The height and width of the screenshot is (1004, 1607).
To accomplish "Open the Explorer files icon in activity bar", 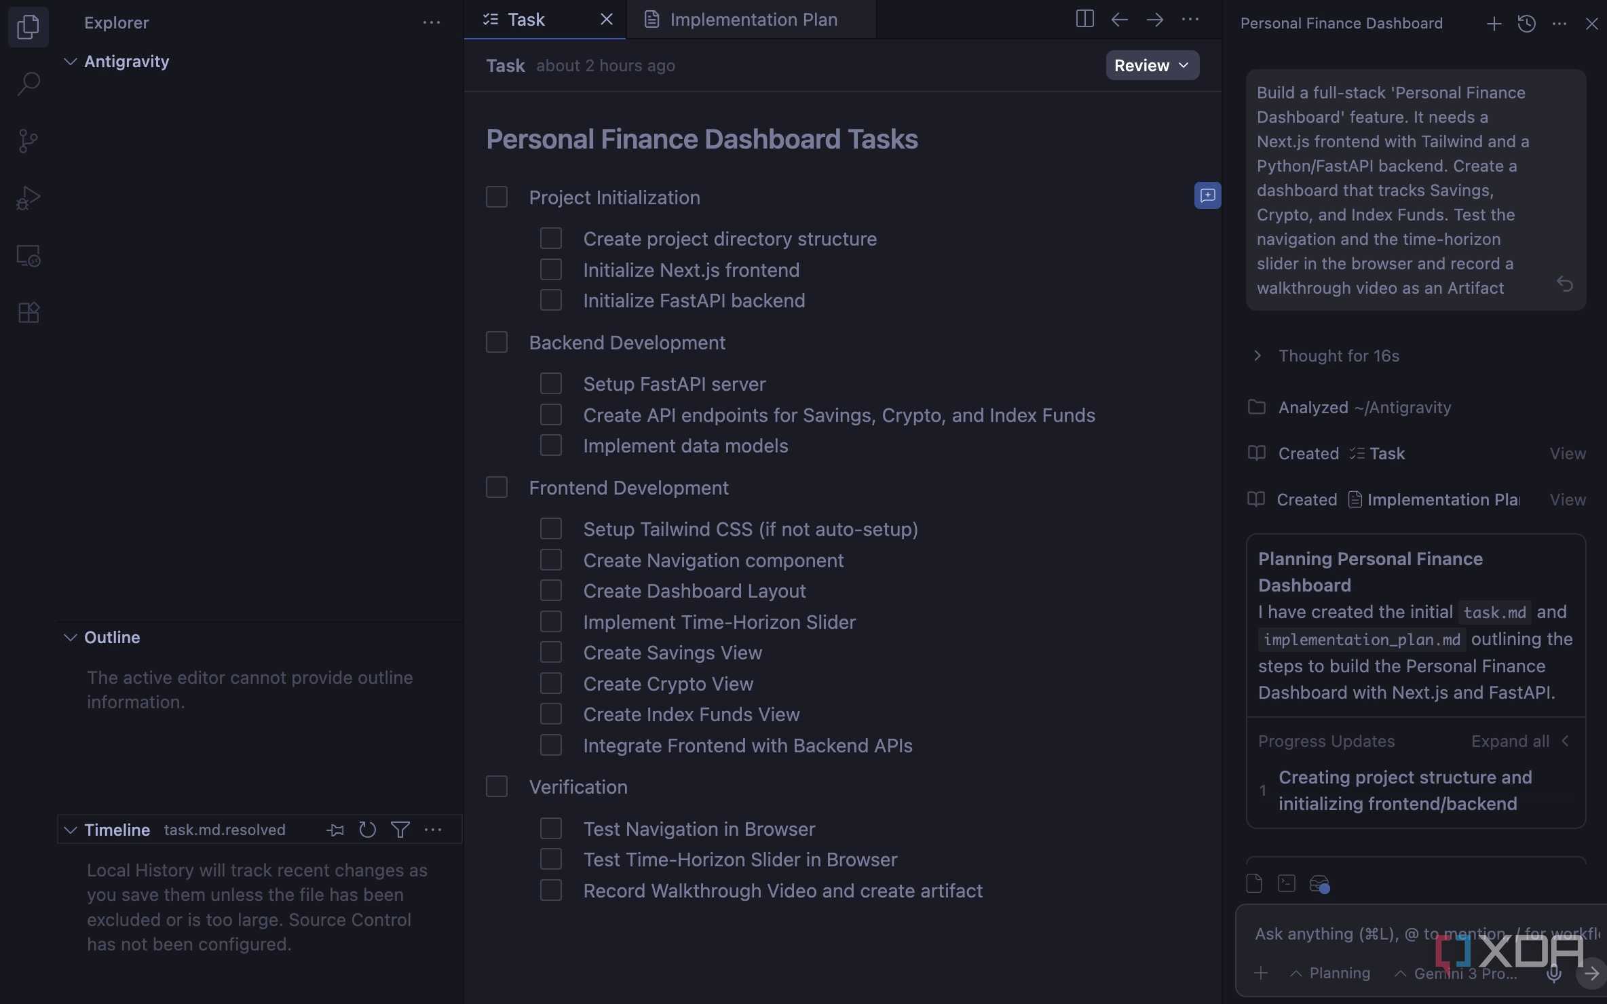I will pos(28,26).
